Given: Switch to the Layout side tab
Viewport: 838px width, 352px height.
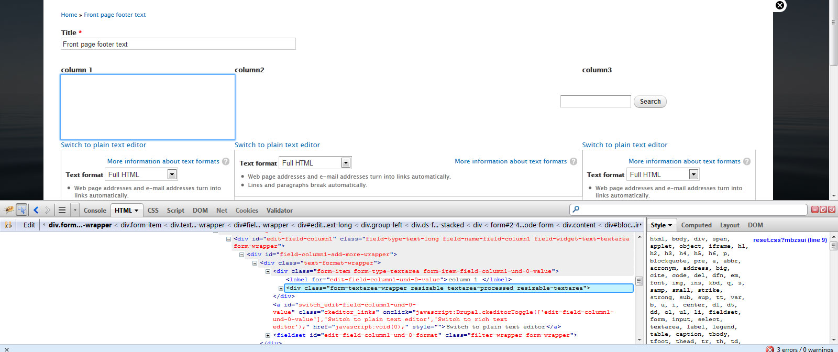Looking at the screenshot, I should pyautogui.click(x=730, y=225).
